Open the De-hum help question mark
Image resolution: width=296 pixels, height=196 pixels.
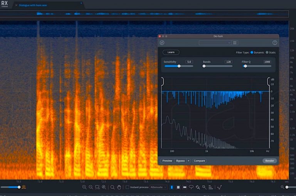[x=275, y=43]
